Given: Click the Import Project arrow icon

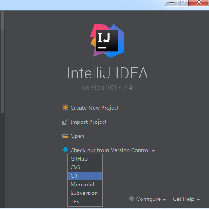Looking at the screenshot, I should (65, 122).
